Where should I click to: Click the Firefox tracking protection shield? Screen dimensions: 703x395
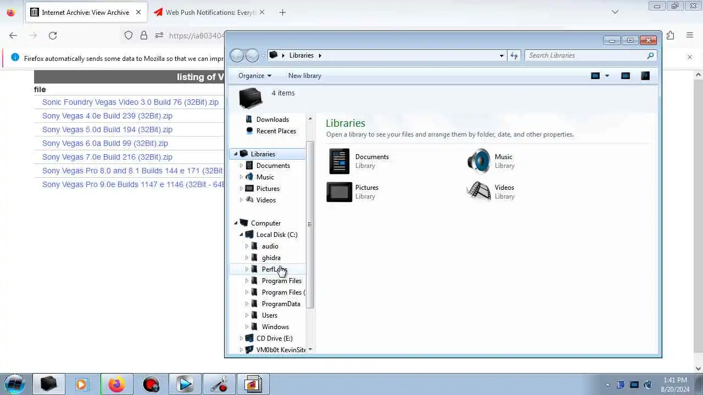[x=129, y=36]
